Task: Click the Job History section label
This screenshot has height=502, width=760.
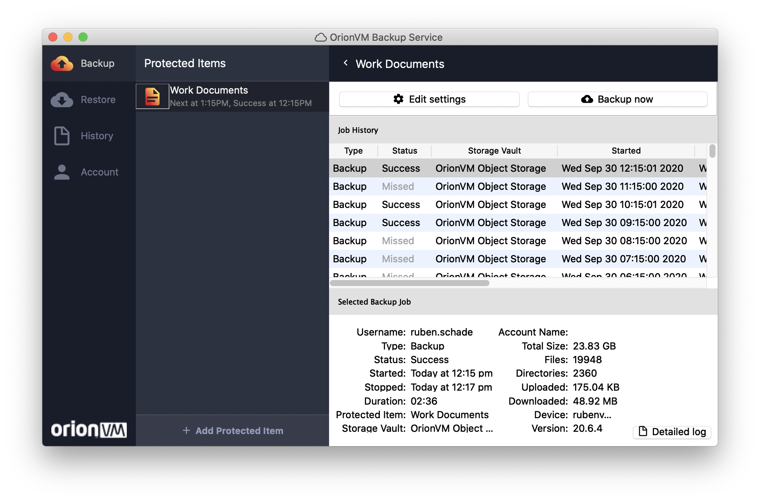Action: pyautogui.click(x=358, y=130)
